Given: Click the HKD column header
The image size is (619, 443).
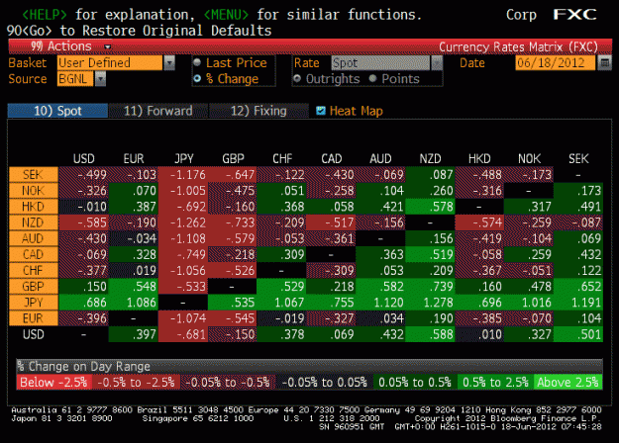Looking at the screenshot, I should click(479, 159).
